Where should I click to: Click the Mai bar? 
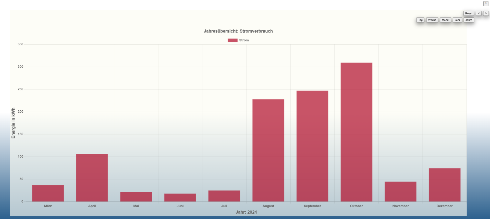point(136,197)
